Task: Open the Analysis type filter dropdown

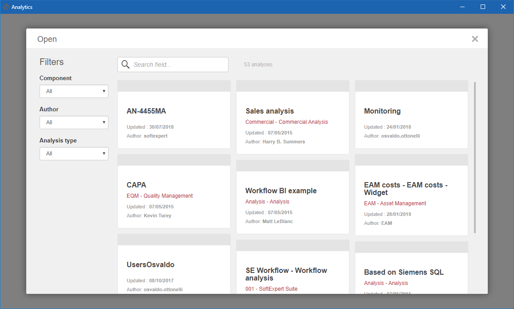Action: tap(74, 154)
